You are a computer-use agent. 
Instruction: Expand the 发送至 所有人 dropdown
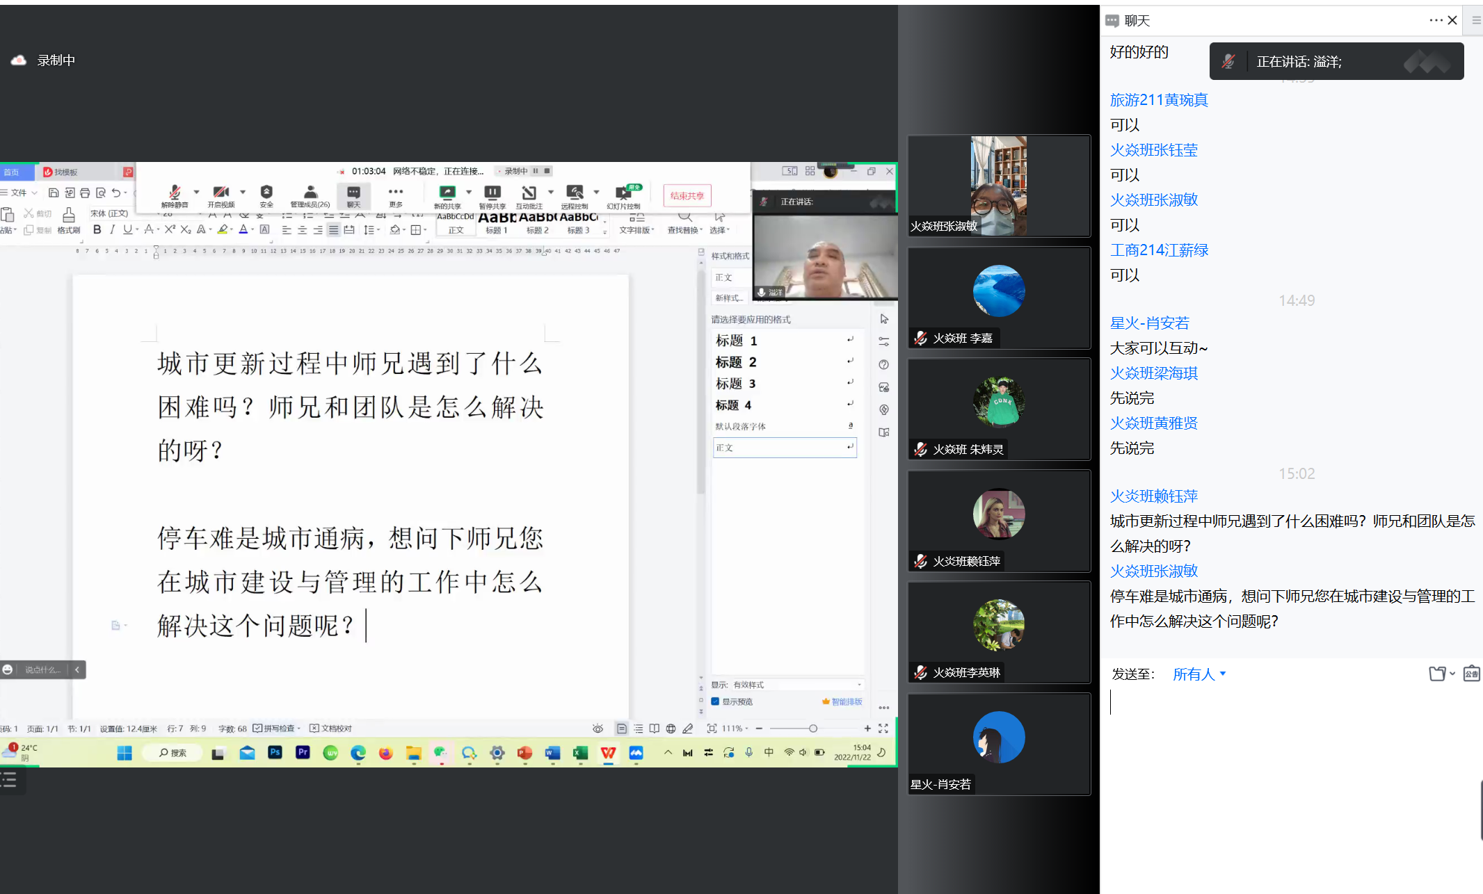1199,674
